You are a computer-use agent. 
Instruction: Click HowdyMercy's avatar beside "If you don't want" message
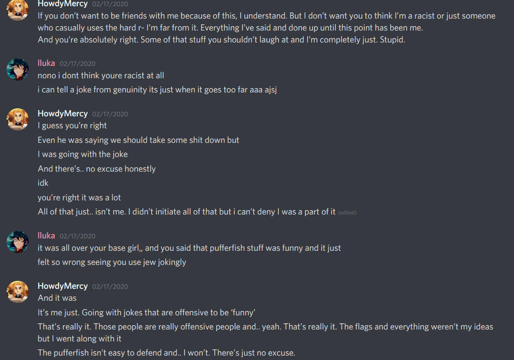click(18, 9)
